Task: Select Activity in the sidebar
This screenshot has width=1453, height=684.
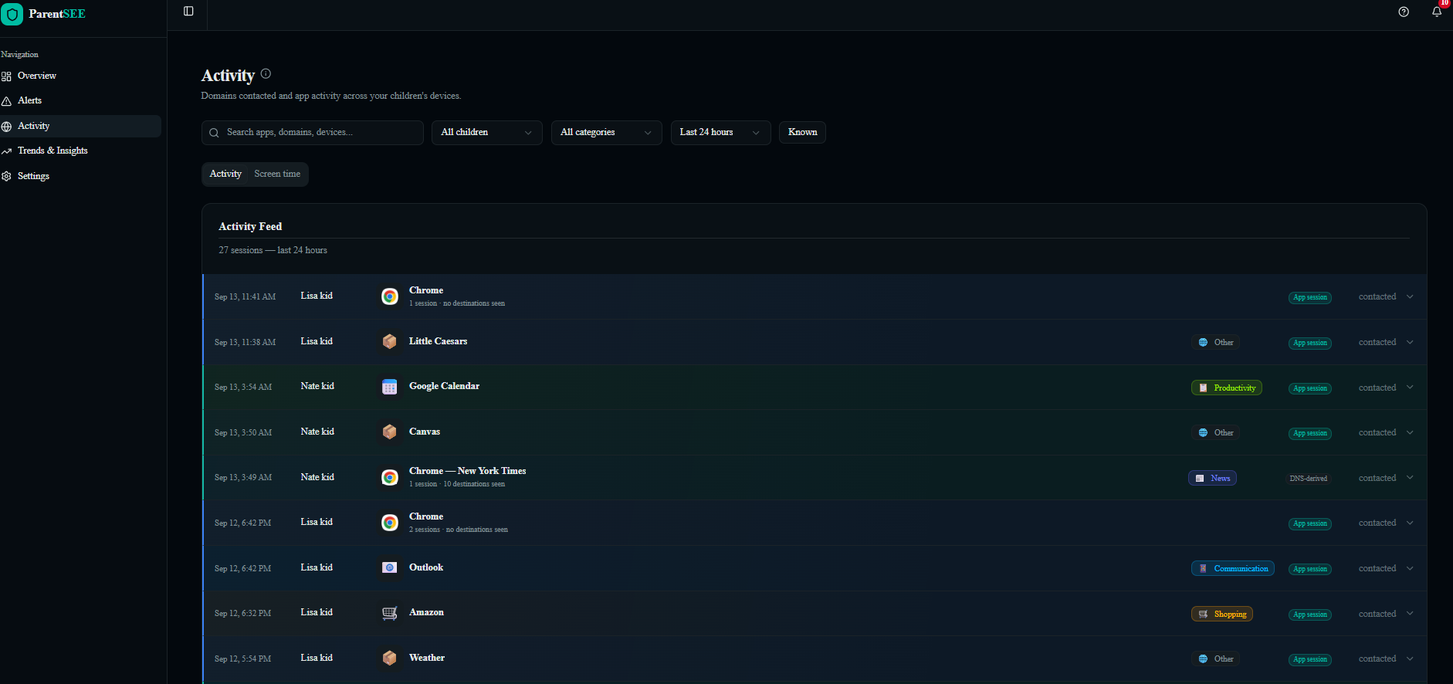Action: [80, 126]
